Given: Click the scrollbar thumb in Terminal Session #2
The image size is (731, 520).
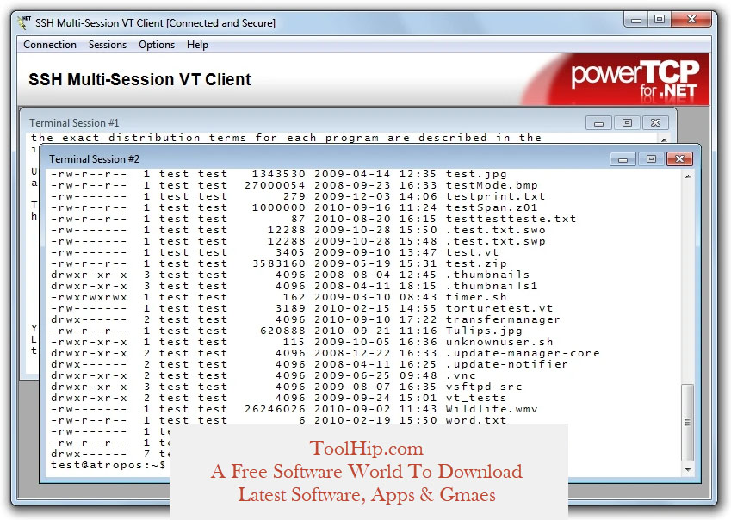Looking at the screenshot, I should point(688,422).
